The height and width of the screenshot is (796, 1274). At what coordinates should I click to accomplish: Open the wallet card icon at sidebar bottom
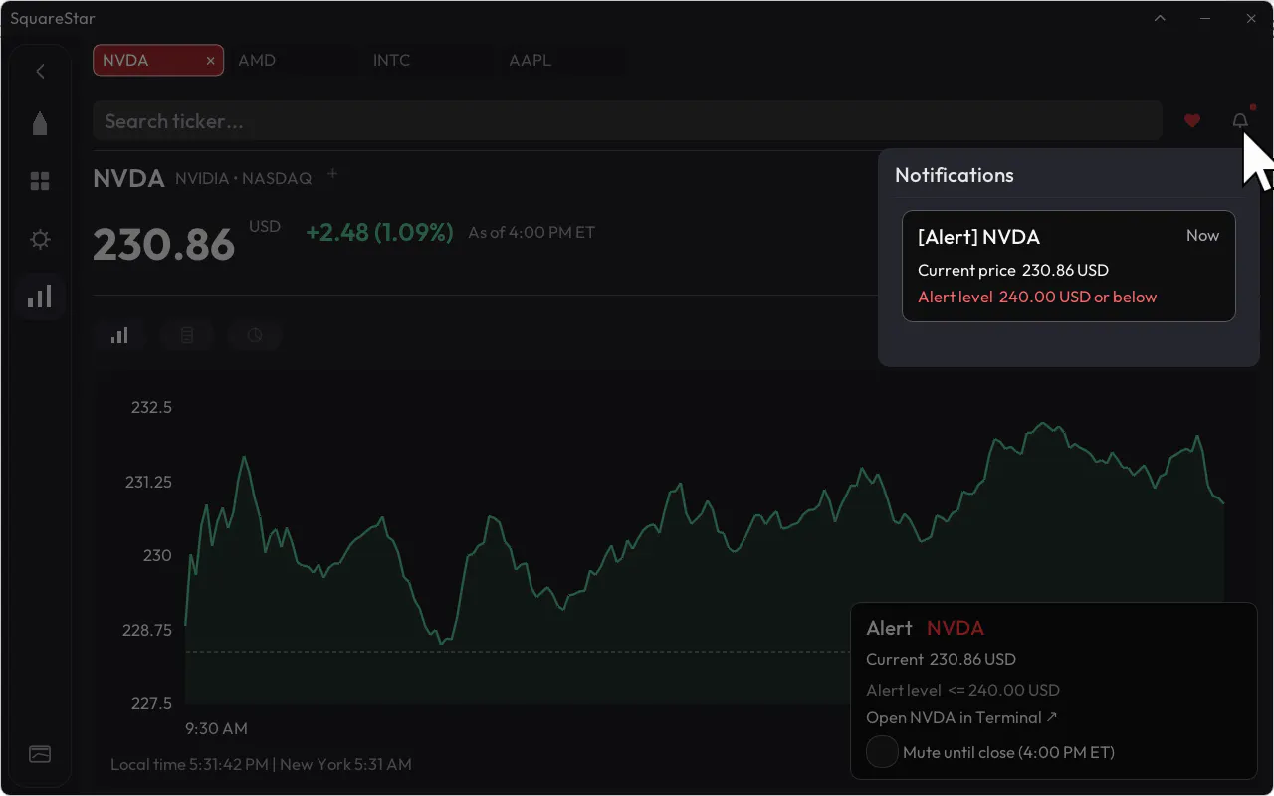(40, 754)
